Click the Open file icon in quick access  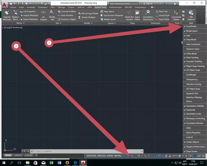pyautogui.click(x=15, y=4)
